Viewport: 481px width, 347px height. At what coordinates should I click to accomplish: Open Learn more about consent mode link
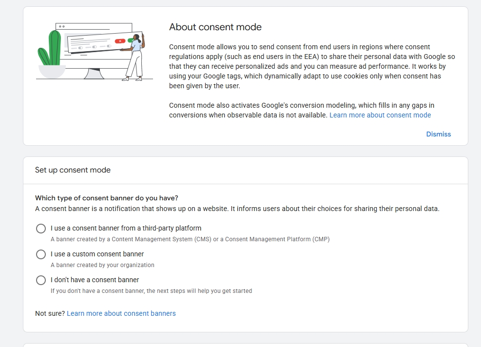click(x=380, y=115)
